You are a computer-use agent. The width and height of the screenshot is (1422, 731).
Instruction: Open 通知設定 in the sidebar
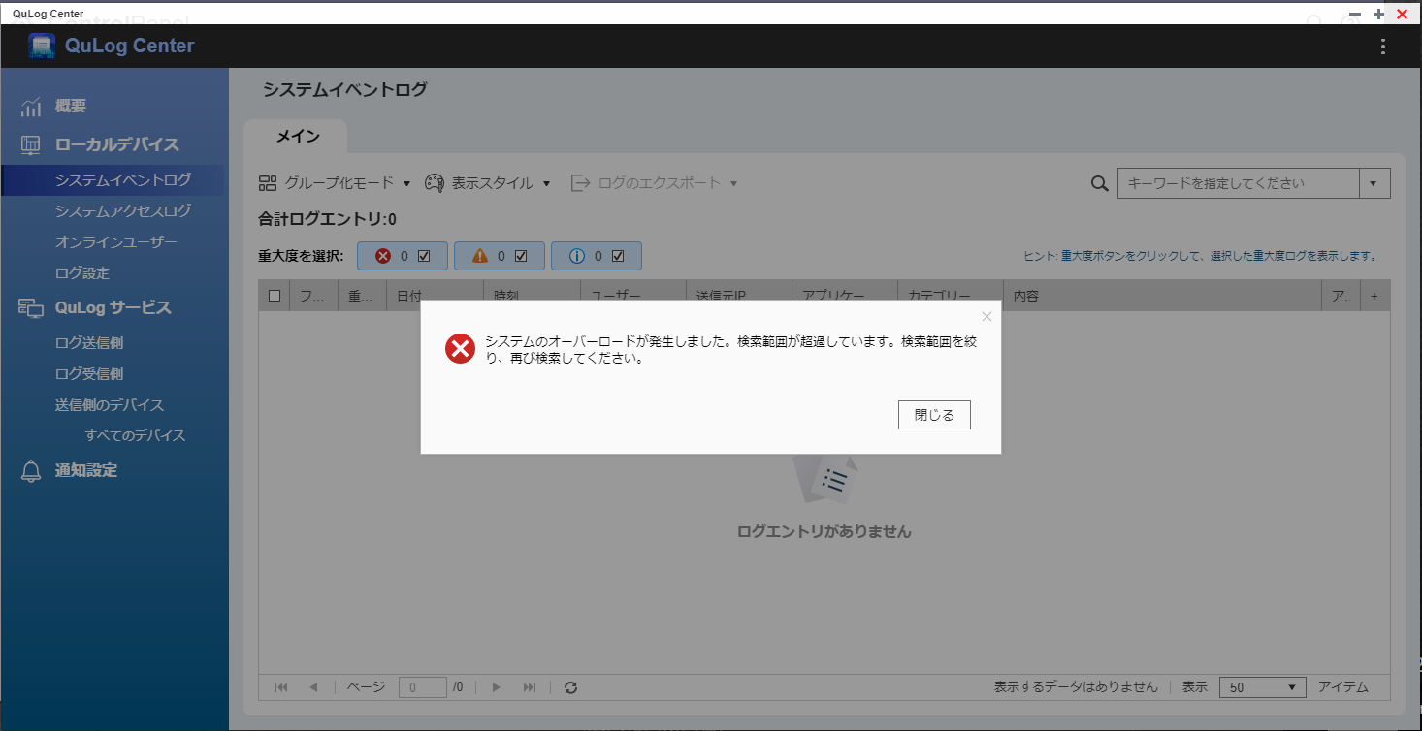[x=86, y=470]
